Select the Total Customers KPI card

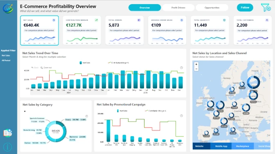click(252, 31)
